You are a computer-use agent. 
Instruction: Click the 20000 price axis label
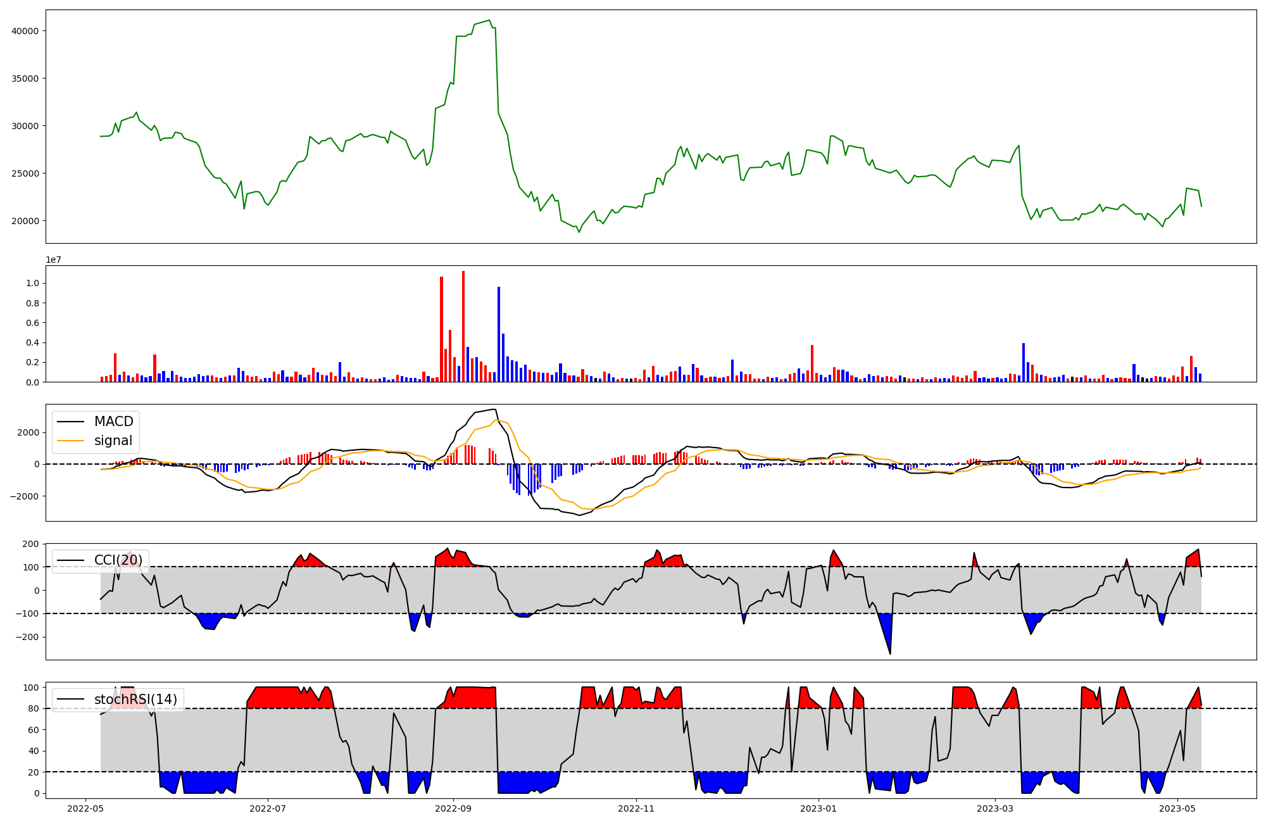(x=25, y=221)
